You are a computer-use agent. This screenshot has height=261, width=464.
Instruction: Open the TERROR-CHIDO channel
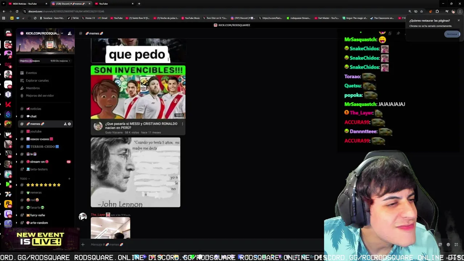(x=45, y=146)
